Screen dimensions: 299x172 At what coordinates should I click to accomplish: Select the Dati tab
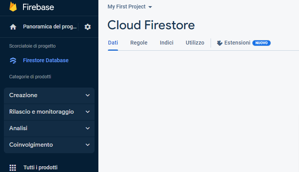point(113,43)
